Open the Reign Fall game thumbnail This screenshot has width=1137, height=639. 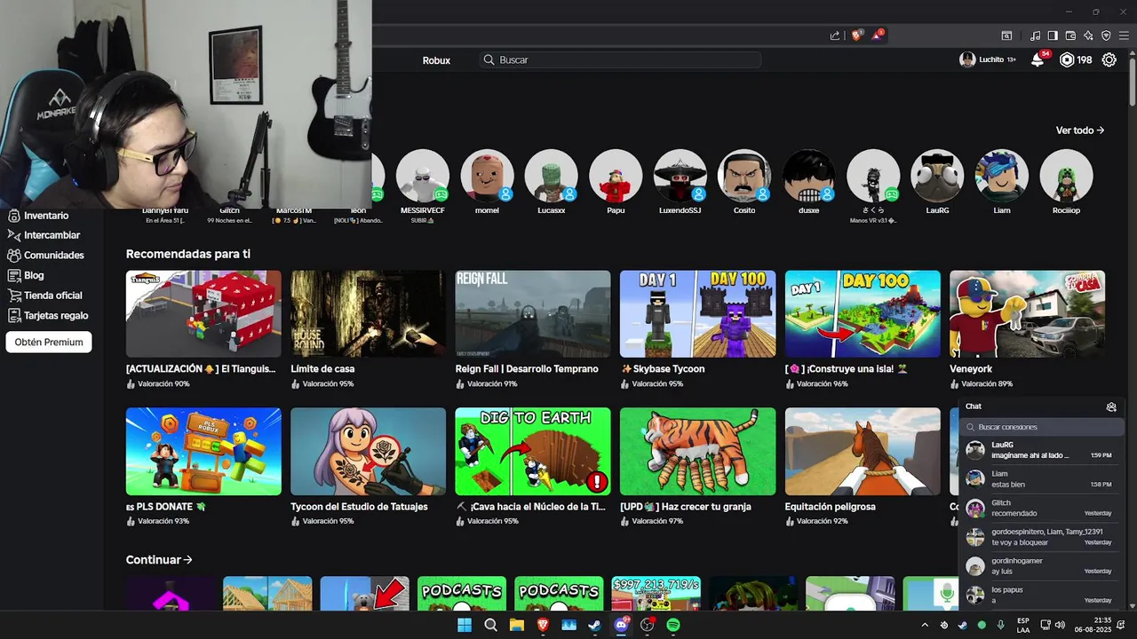click(x=533, y=314)
